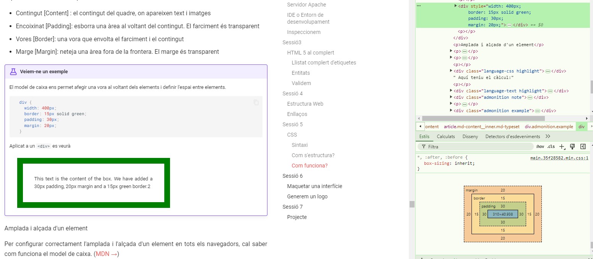Open main.35f28582.min.css:1 source link
The width and height of the screenshot is (593, 259).
(x=559, y=158)
